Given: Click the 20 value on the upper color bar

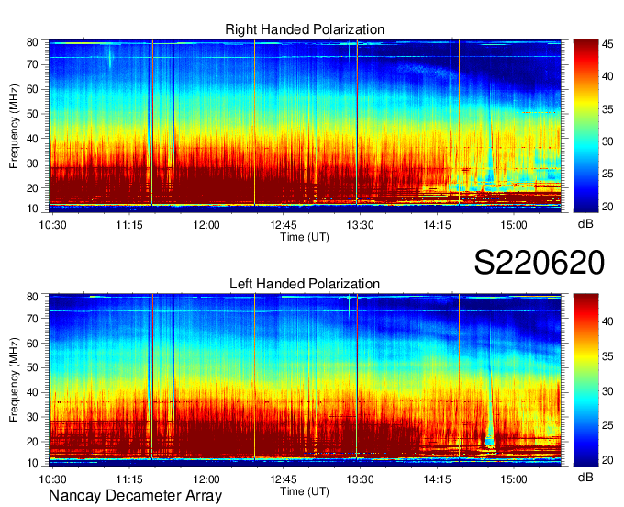Looking at the screenshot, I should pyautogui.click(x=607, y=207).
